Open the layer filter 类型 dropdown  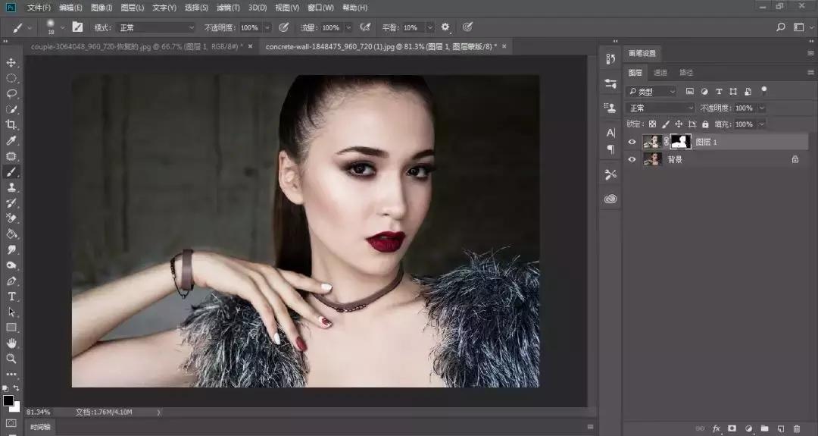652,91
